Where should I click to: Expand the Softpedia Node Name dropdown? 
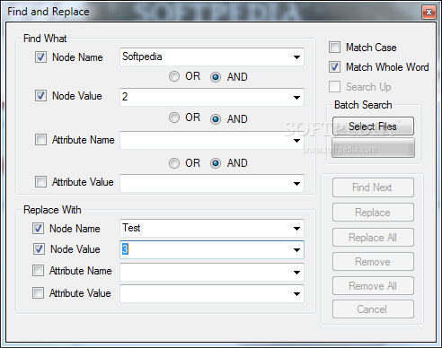pos(296,57)
